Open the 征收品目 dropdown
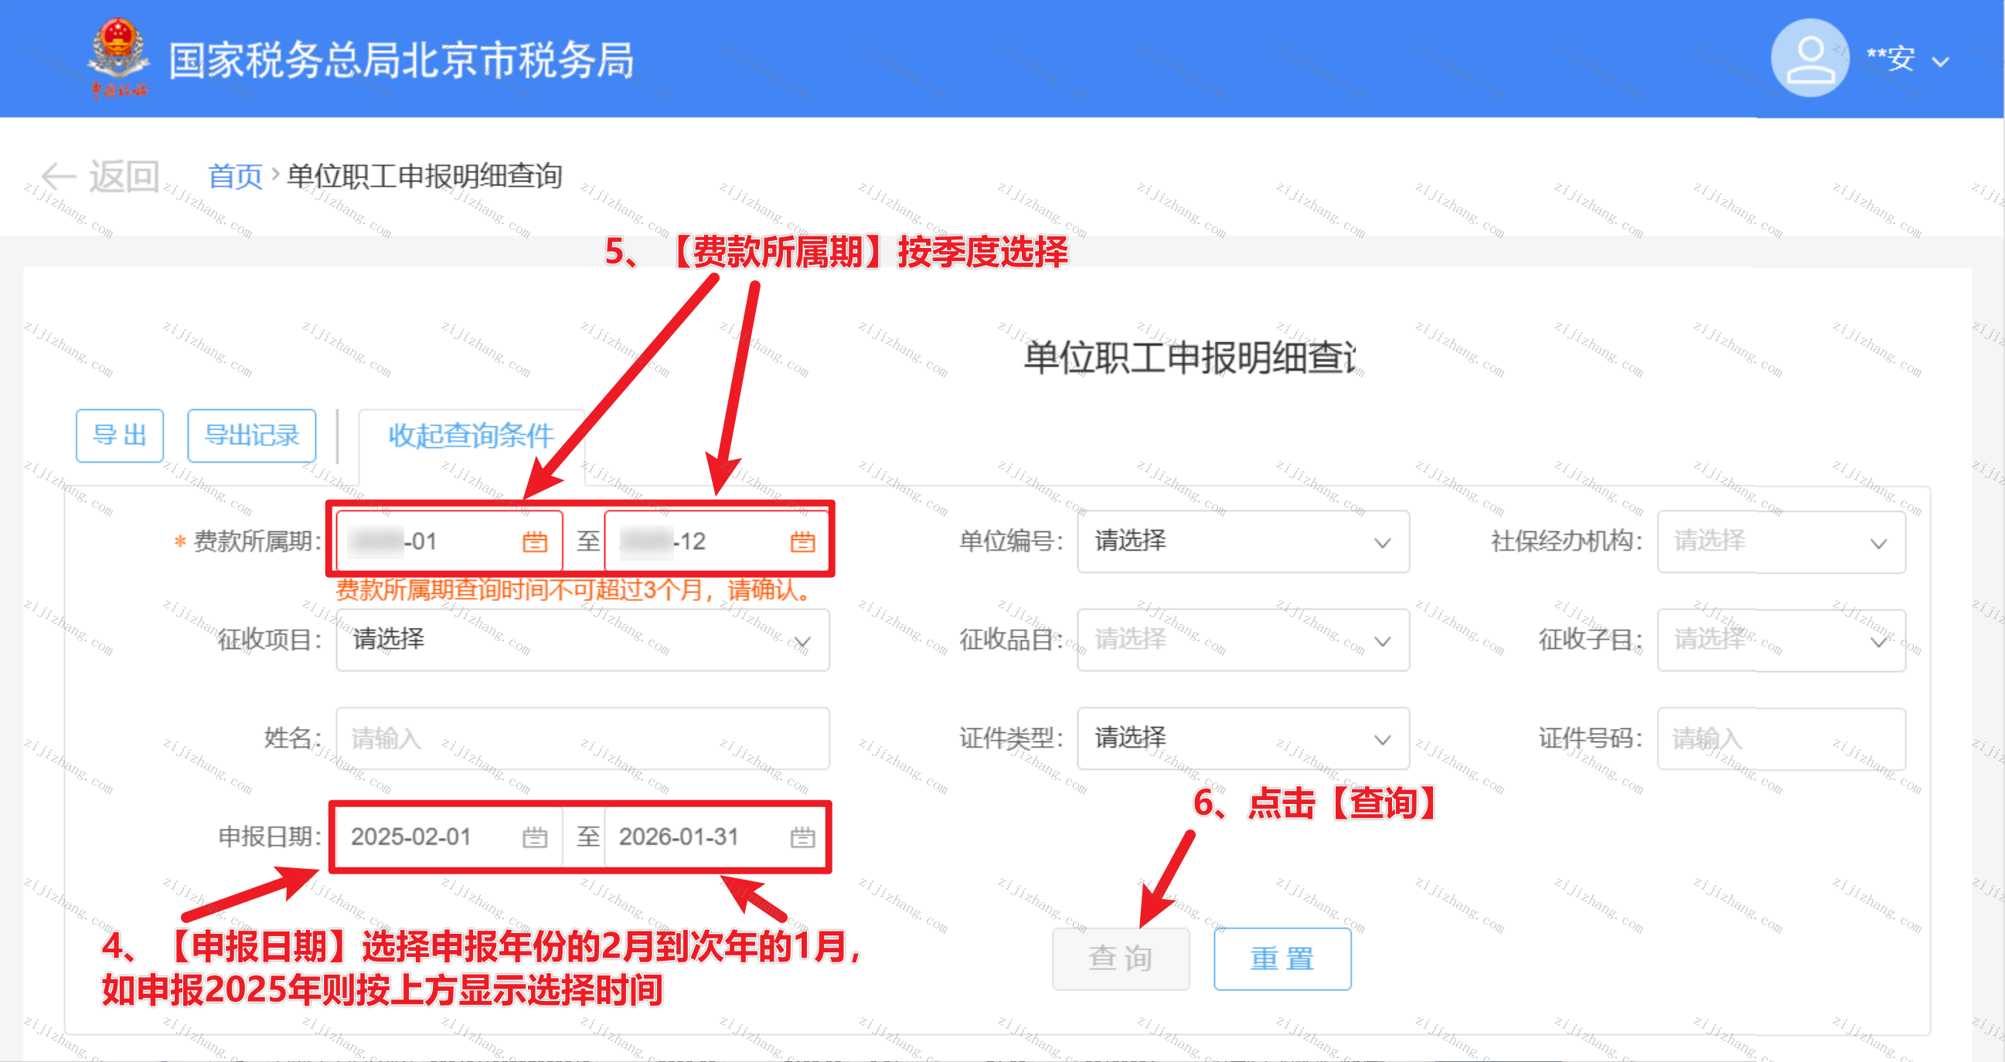 coord(1242,640)
